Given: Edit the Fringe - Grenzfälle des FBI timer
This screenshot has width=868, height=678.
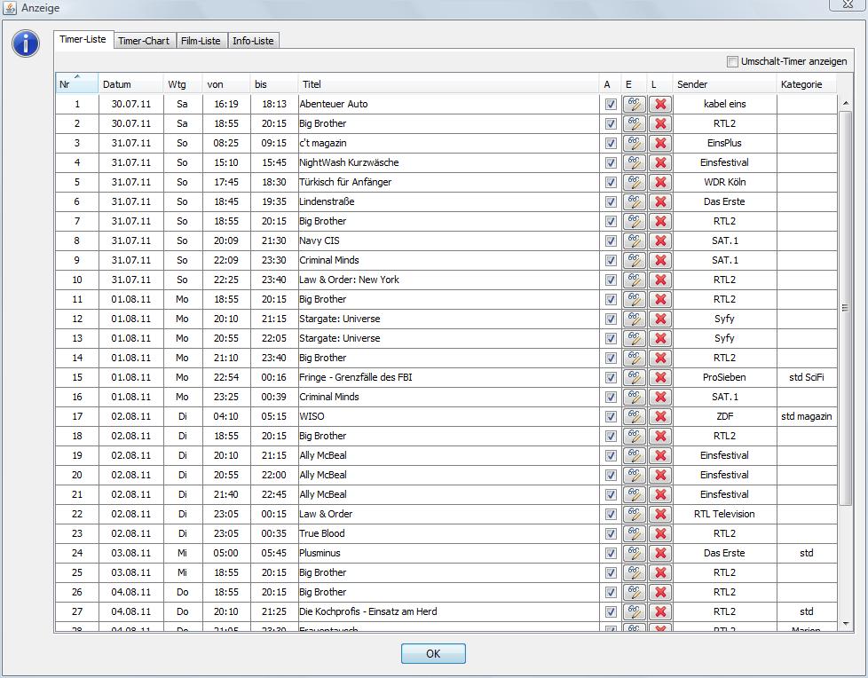Looking at the screenshot, I should [x=635, y=377].
